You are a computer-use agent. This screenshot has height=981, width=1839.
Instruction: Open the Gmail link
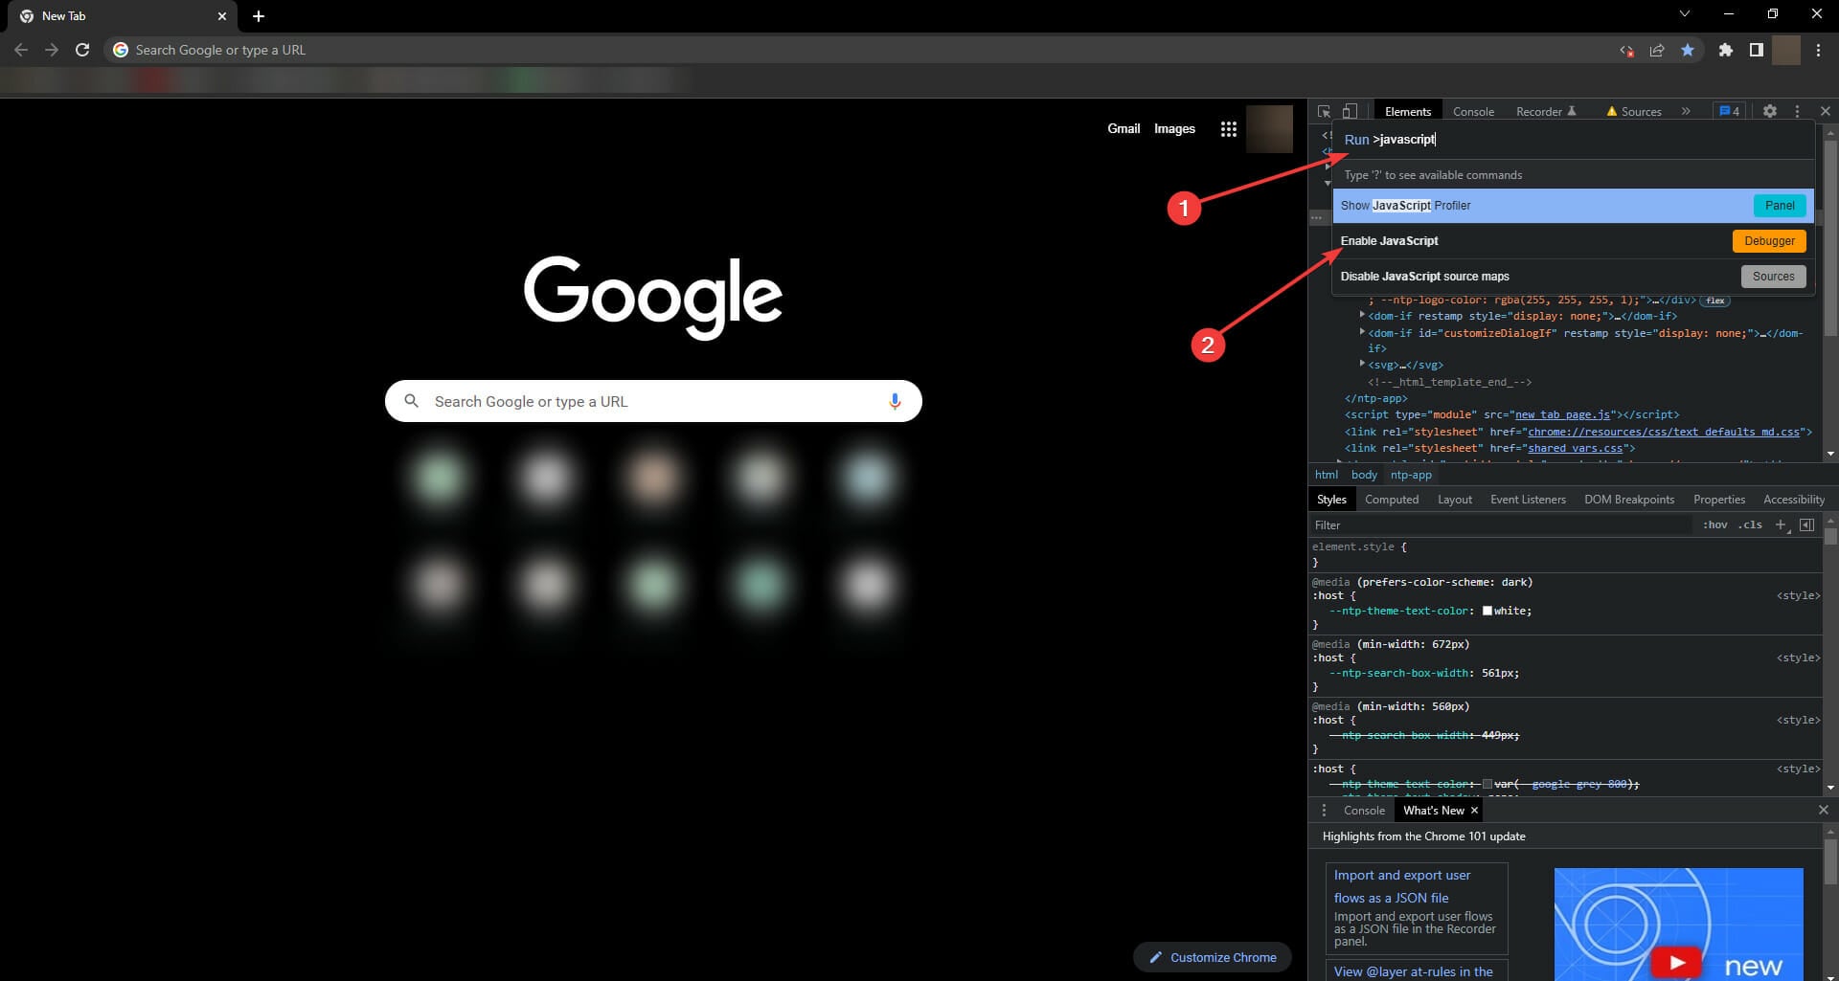[x=1124, y=129]
